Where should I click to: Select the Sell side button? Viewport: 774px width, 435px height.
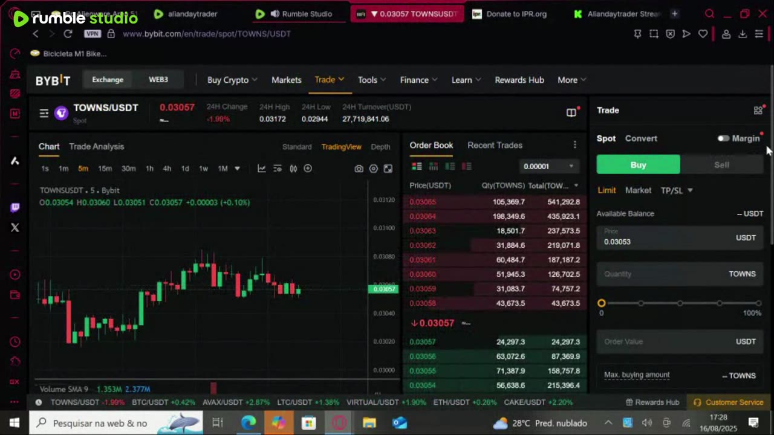[x=721, y=165]
